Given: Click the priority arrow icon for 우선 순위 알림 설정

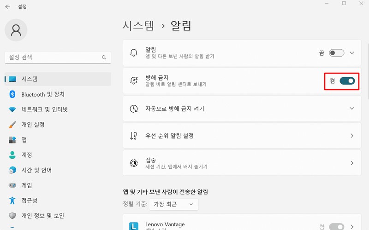Looking at the screenshot, I should tap(134, 136).
